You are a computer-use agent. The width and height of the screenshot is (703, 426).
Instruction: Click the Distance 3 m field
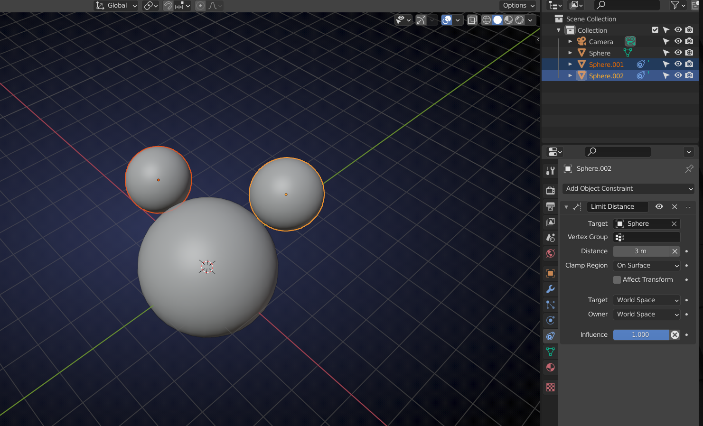coord(641,251)
